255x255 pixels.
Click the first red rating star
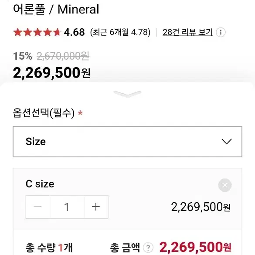(17, 32)
